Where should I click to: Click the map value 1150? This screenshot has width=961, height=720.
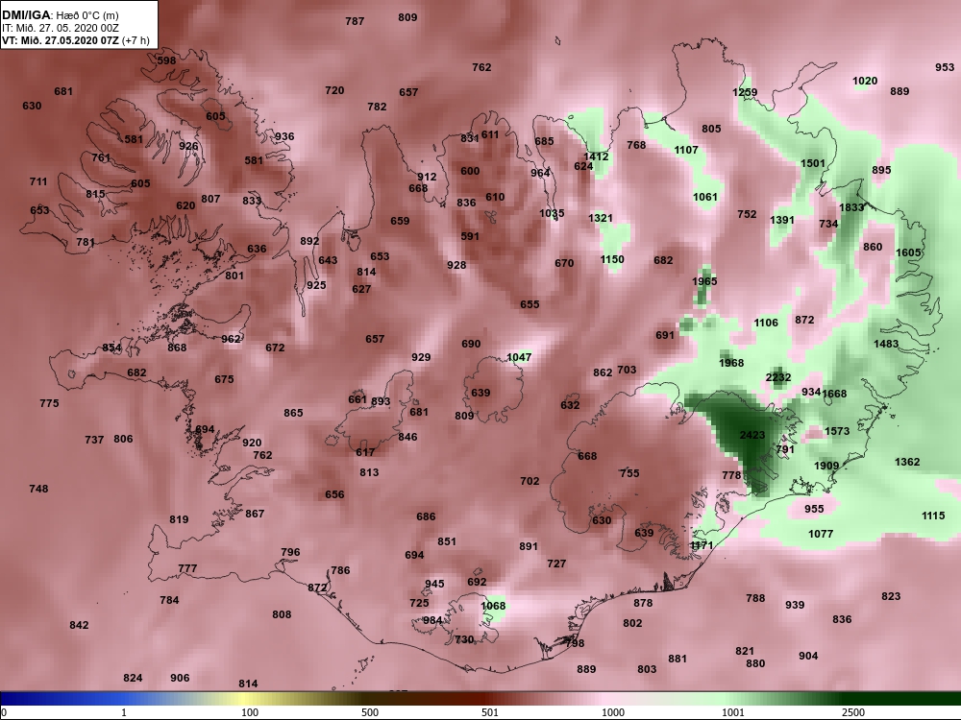coord(611,259)
